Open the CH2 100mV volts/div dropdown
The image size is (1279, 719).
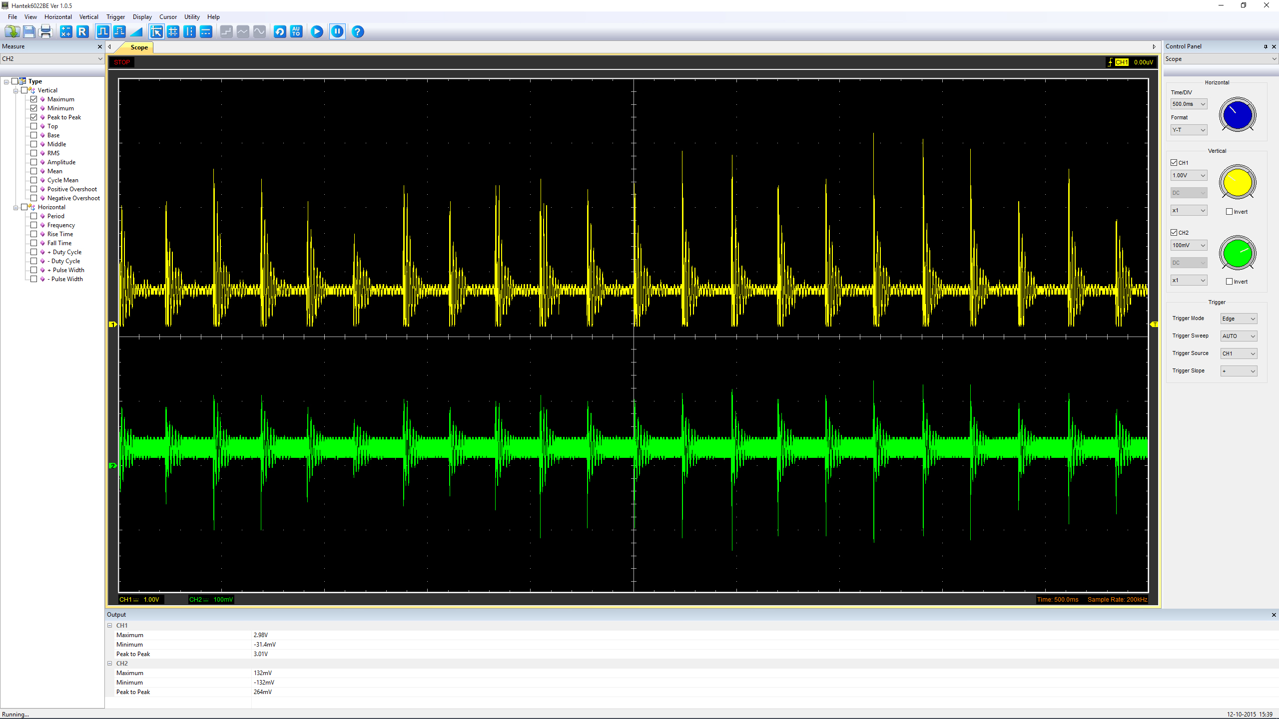(x=1189, y=245)
